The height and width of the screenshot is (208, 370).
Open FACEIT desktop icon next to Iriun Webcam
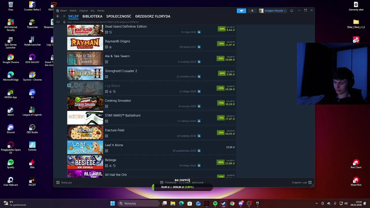tap(32, 182)
